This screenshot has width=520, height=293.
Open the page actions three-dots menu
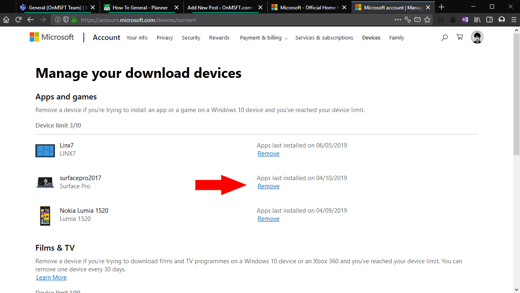[398, 20]
